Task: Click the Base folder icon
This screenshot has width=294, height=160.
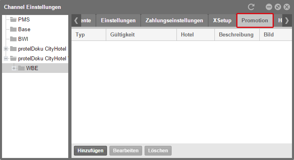Action: [x=13, y=29]
